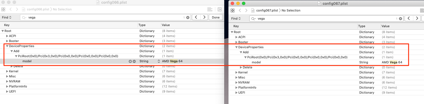Screen dimensions: 424x104
Task: Click Done to close the find bar
Action: click(x=216, y=17)
